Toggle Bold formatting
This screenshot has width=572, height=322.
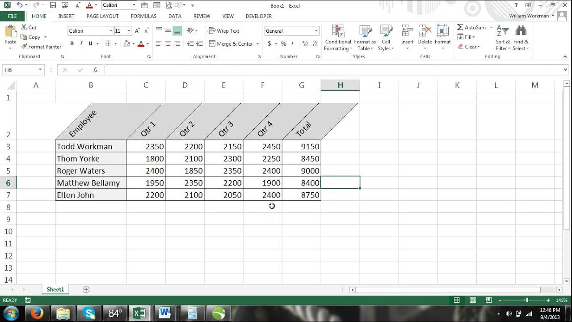[x=72, y=44]
